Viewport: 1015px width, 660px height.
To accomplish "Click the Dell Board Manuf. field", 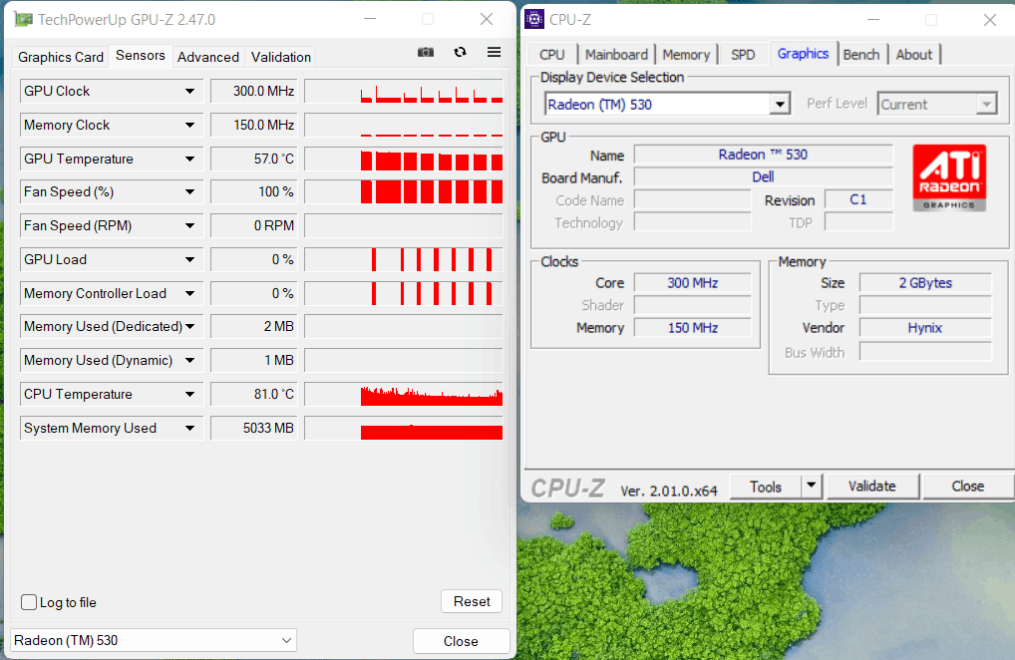I will (763, 176).
